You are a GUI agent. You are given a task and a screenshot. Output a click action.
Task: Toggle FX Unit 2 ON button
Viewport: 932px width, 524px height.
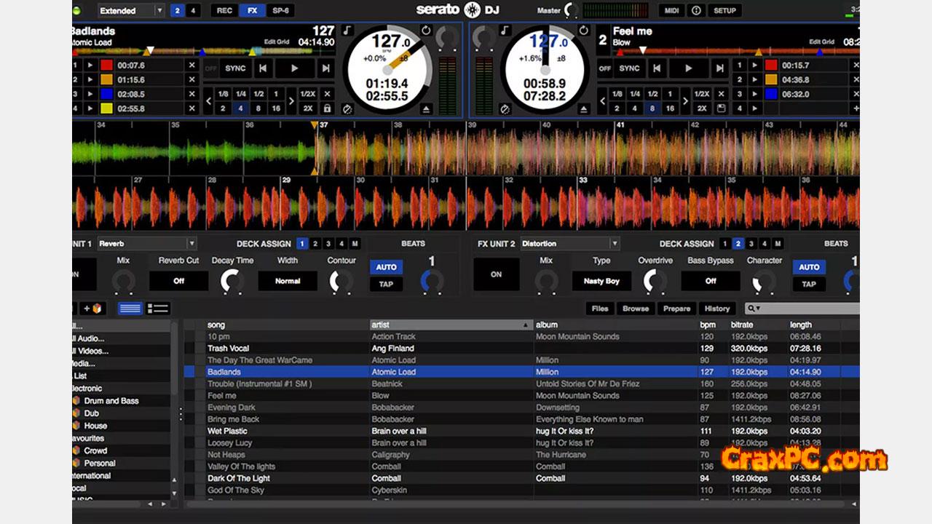(496, 275)
